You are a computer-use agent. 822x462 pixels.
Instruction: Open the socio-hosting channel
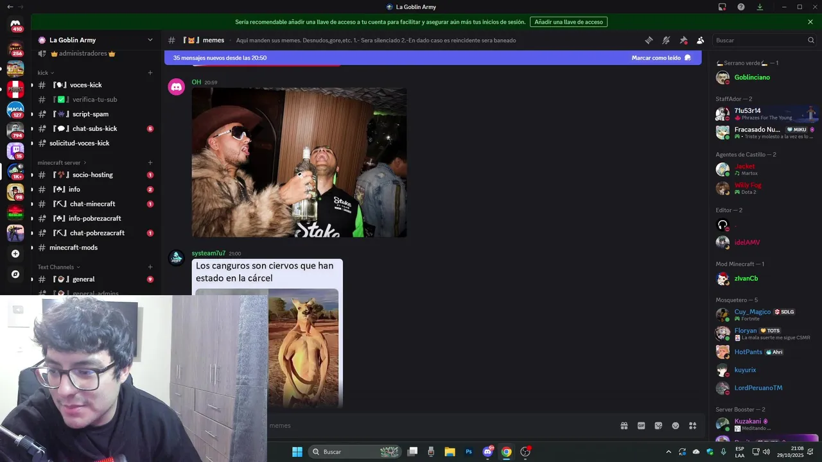96,175
